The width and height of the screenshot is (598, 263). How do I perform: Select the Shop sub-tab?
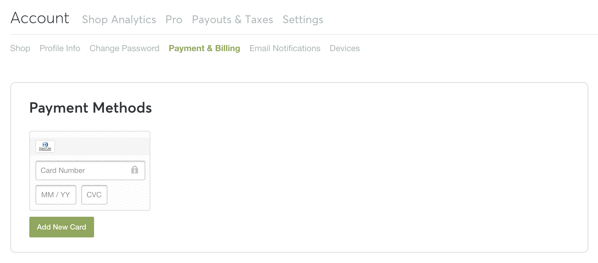coord(20,48)
